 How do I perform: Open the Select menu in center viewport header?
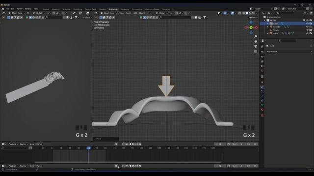click(x=129, y=13)
